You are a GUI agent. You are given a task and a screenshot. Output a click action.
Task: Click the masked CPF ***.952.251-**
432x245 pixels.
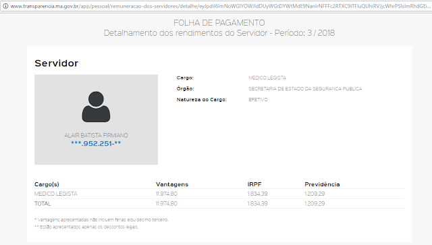(x=96, y=144)
